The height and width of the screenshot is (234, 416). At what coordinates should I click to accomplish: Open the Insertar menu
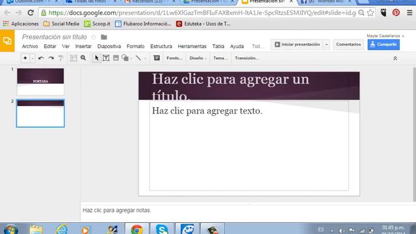[83, 46]
